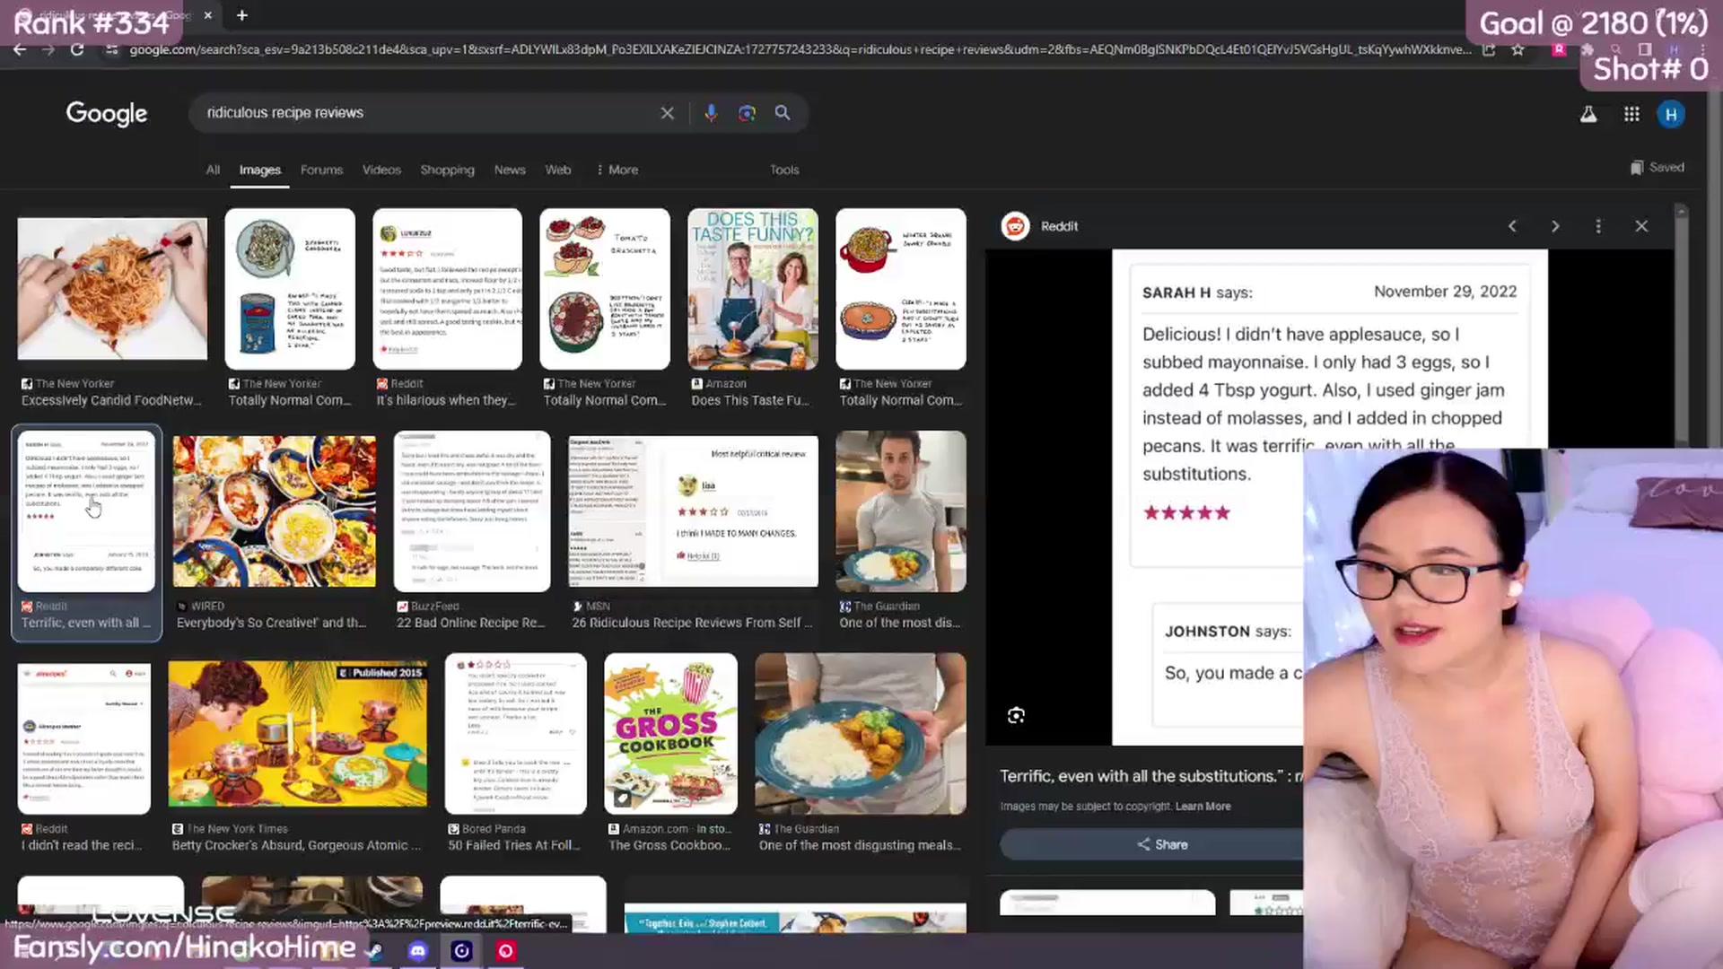This screenshot has height=969, width=1723.
Task: Open the Reddit three-star review thumbnail
Action: point(447,289)
